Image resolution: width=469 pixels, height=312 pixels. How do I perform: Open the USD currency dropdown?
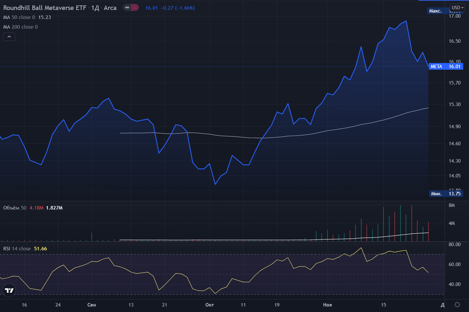(456, 7)
